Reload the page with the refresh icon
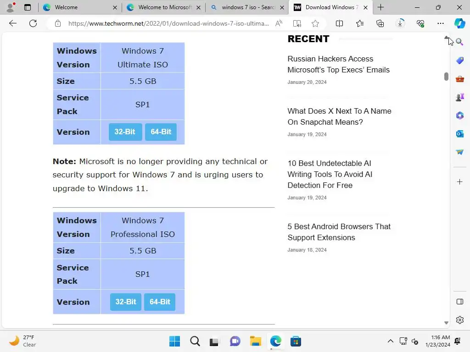Viewport: 470px width, 352px height. tap(33, 23)
